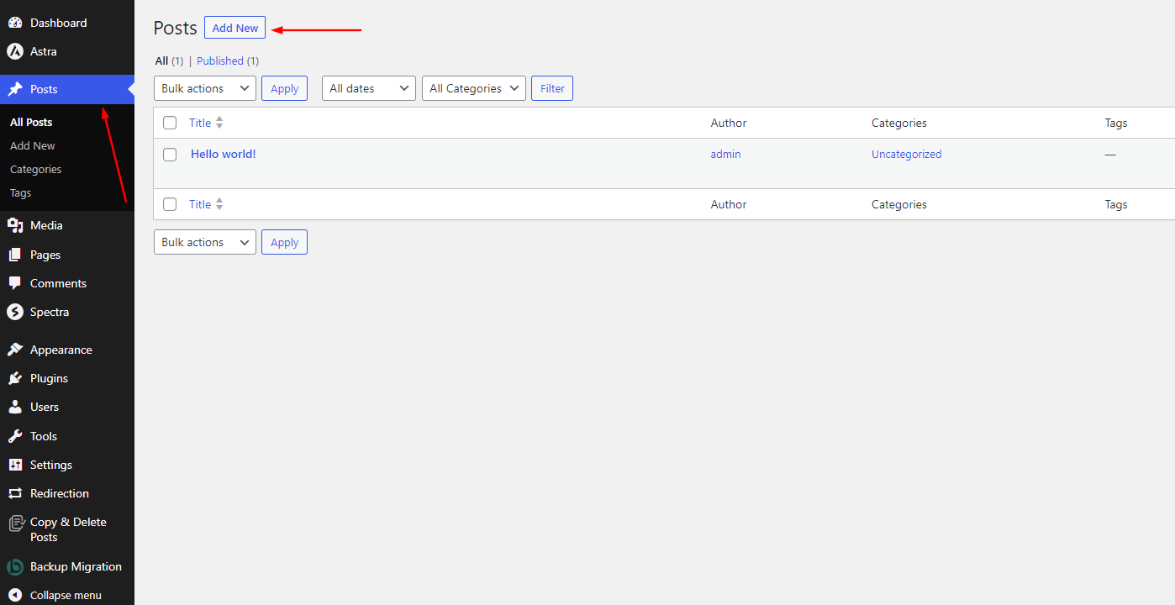This screenshot has width=1175, height=605.
Task: Open the Backup Migration menu label
Action: [76, 566]
